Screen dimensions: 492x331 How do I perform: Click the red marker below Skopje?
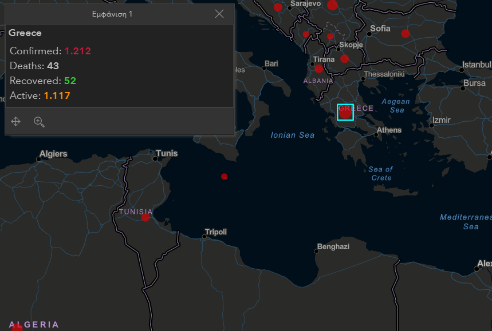click(344, 58)
